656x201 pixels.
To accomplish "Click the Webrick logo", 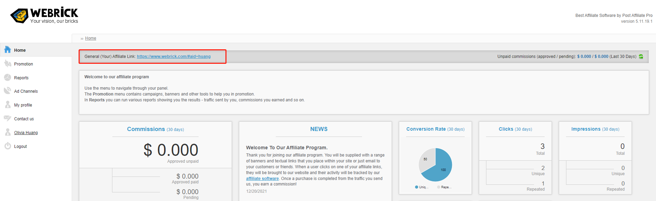I will point(44,16).
